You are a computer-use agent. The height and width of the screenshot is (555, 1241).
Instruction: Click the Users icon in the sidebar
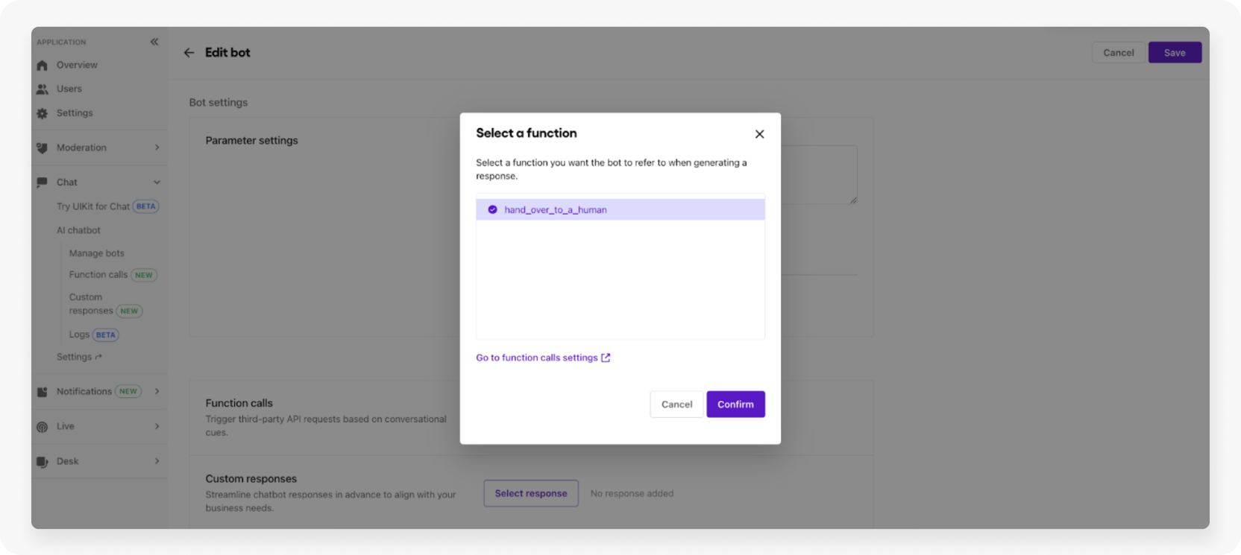click(x=43, y=89)
